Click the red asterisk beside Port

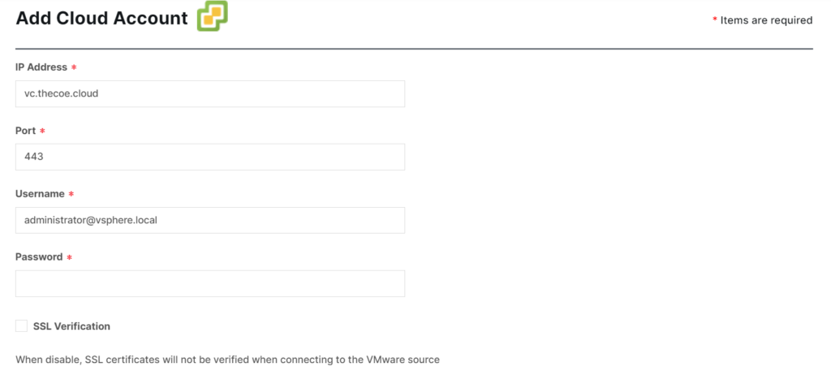coord(42,131)
